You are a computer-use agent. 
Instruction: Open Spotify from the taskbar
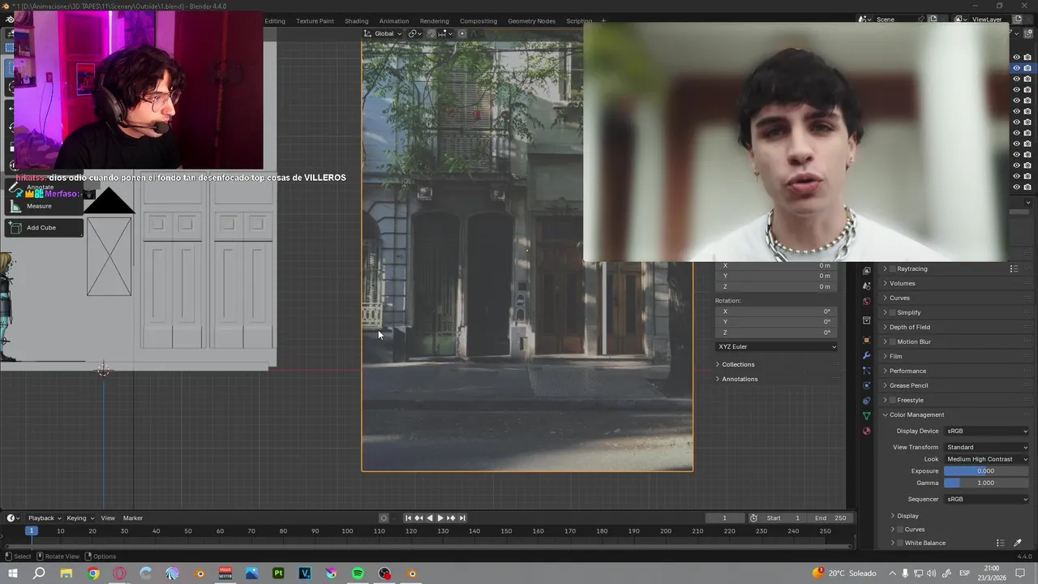click(358, 573)
